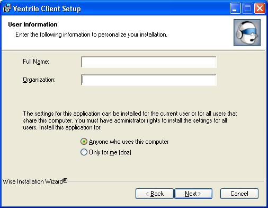Proceed by clicking Next
The height and width of the screenshot is (208, 268).
193,194
